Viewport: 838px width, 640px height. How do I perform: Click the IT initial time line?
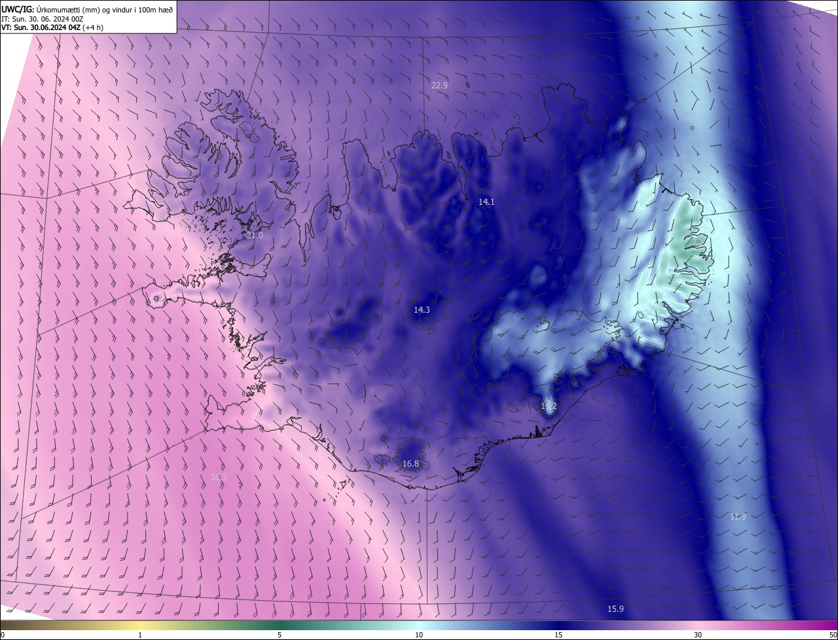click(42, 19)
